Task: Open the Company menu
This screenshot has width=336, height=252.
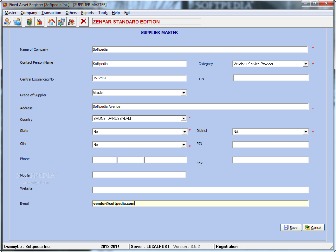Action: click(x=29, y=13)
